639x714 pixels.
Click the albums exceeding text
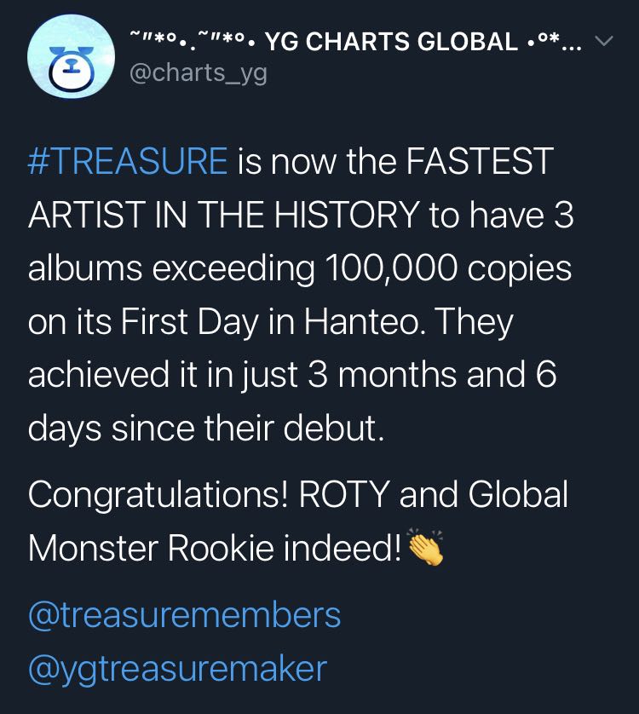(171, 269)
